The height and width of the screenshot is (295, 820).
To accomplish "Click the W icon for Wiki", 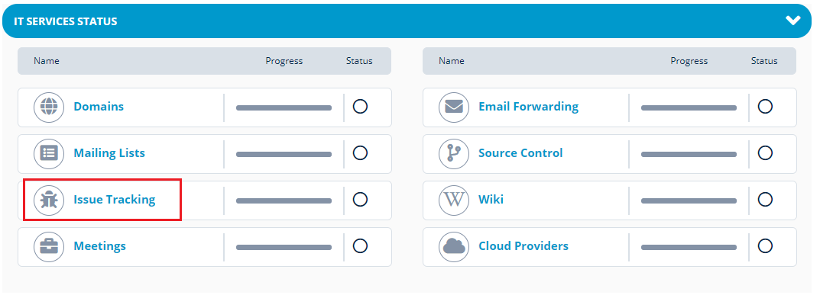I will tap(454, 200).
